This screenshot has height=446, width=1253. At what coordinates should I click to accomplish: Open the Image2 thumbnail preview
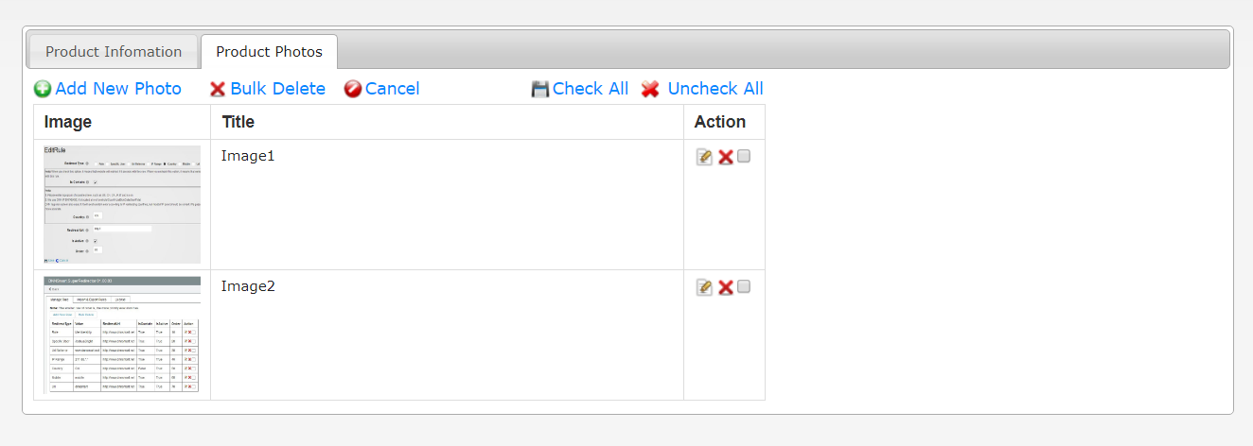click(122, 334)
